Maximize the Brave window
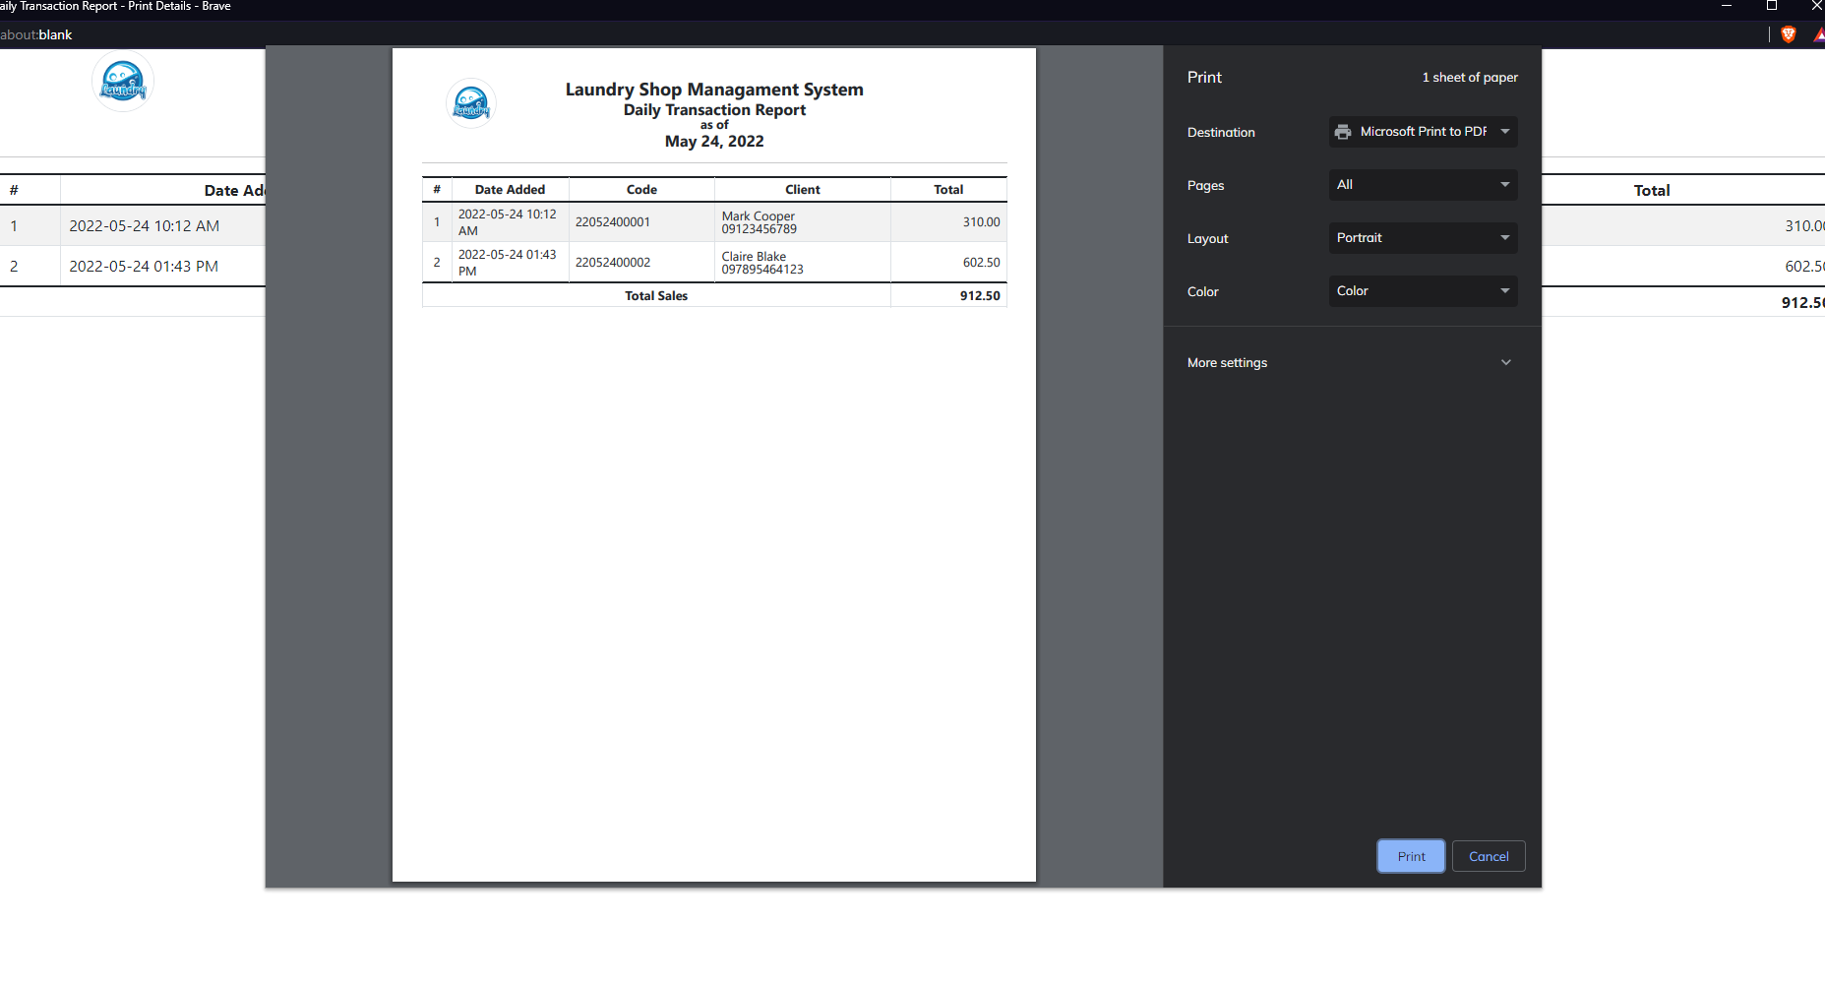1825x983 pixels. pos(1772,6)
